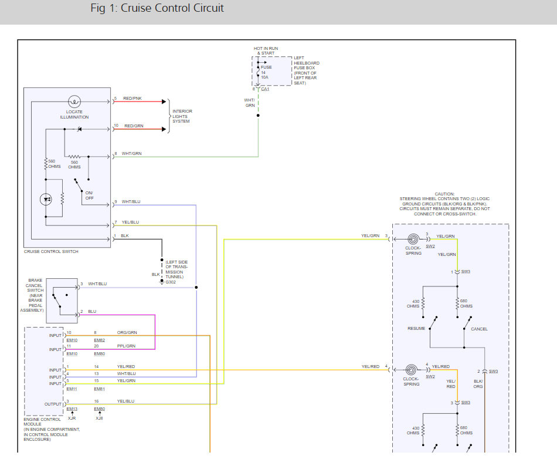Viewport: 557px width, 469px height.
Task: Click the Fig 1 Cruise Control Circuit title
Action: 157,8
